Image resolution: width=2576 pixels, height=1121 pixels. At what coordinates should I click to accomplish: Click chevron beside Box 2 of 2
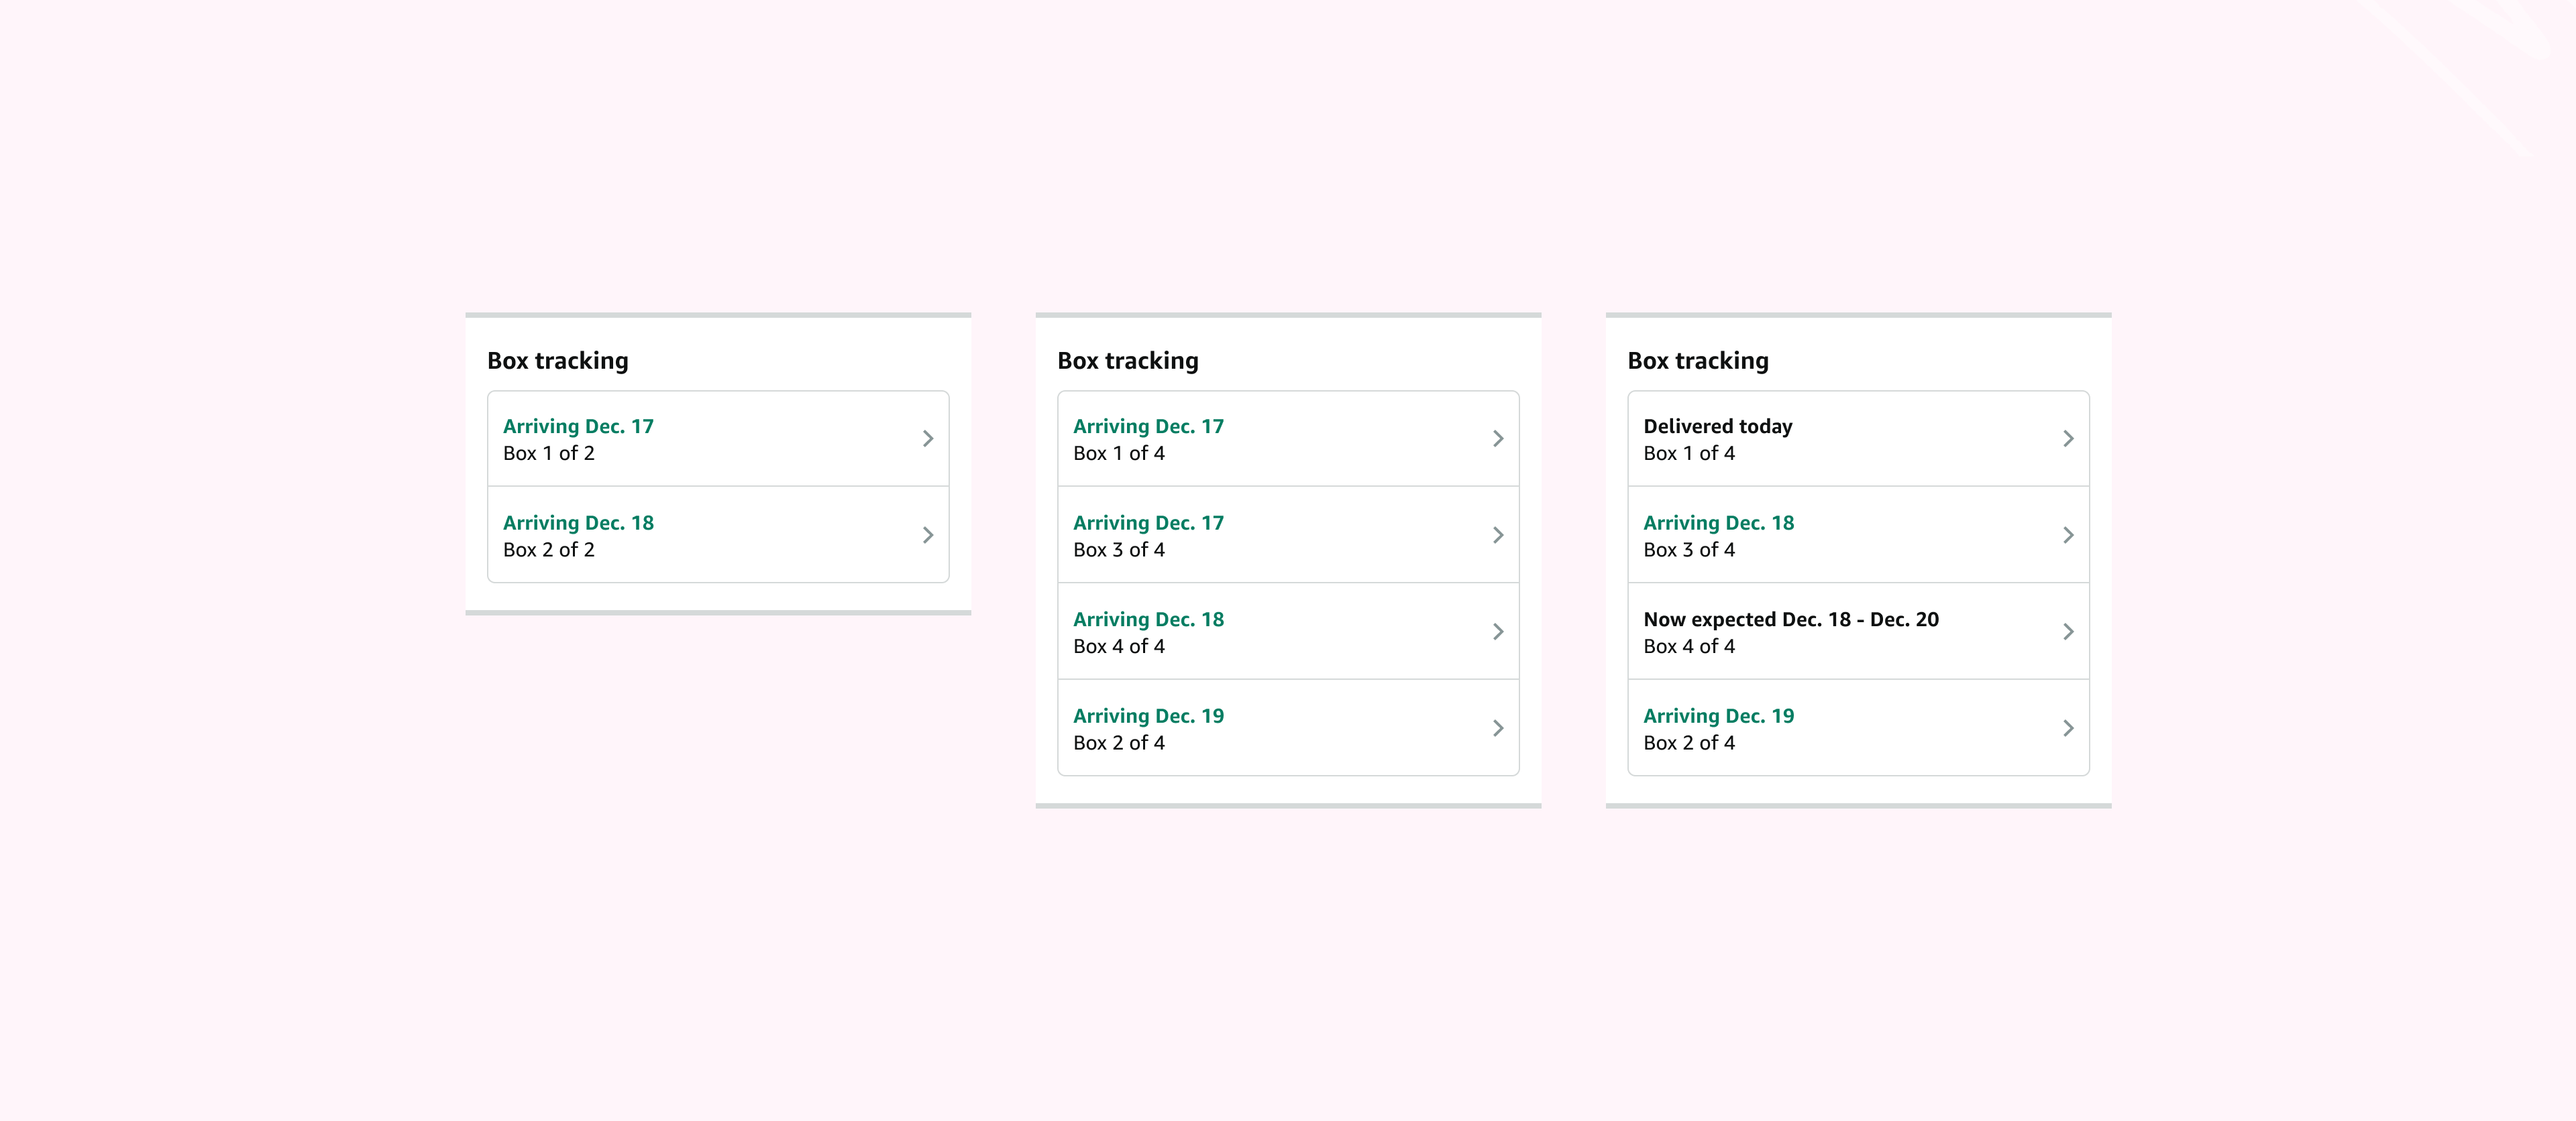(x=927, y=536)
